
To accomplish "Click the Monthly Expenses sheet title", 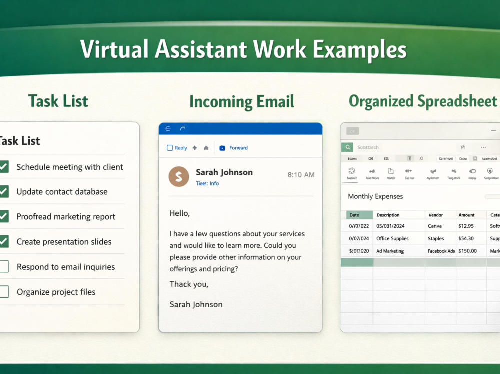I will coord(375,196).
